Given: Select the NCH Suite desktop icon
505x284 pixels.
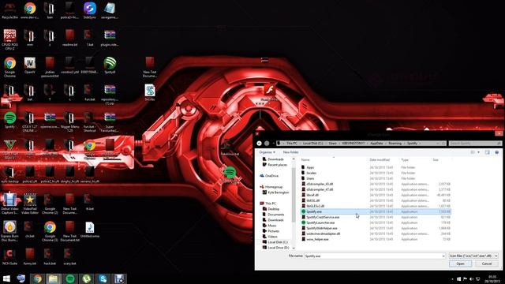Looking at the screenshot, I should point(9,256).
